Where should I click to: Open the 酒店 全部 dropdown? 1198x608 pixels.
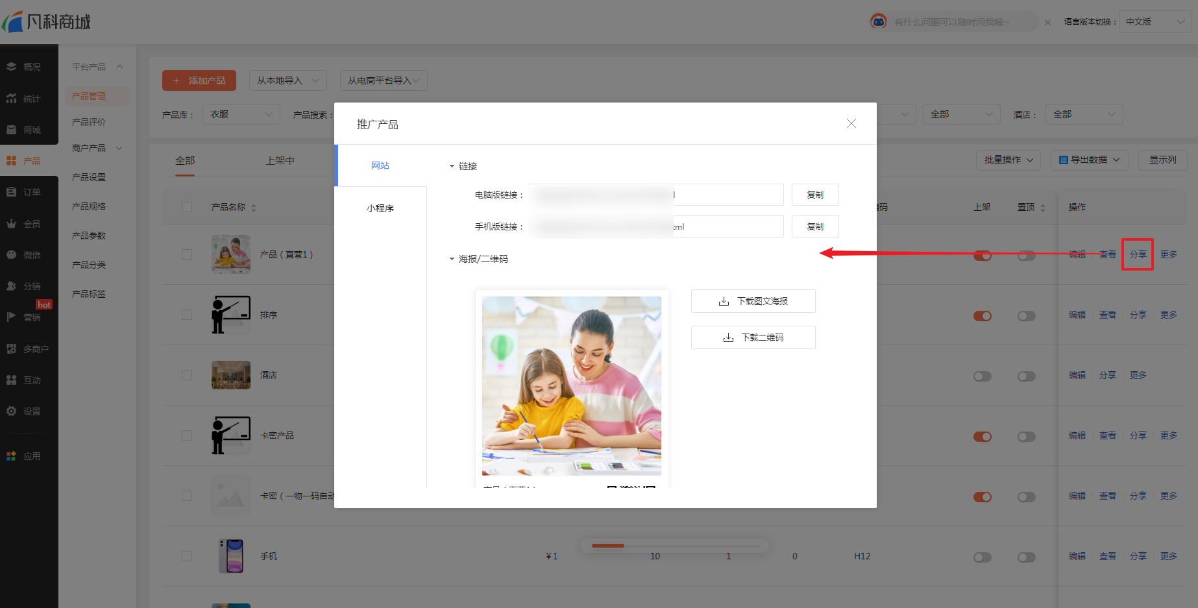pyautogui.click(x=1084, y=114)
